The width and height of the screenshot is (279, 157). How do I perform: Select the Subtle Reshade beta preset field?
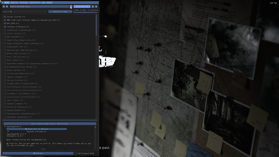[x=39, y=7]
